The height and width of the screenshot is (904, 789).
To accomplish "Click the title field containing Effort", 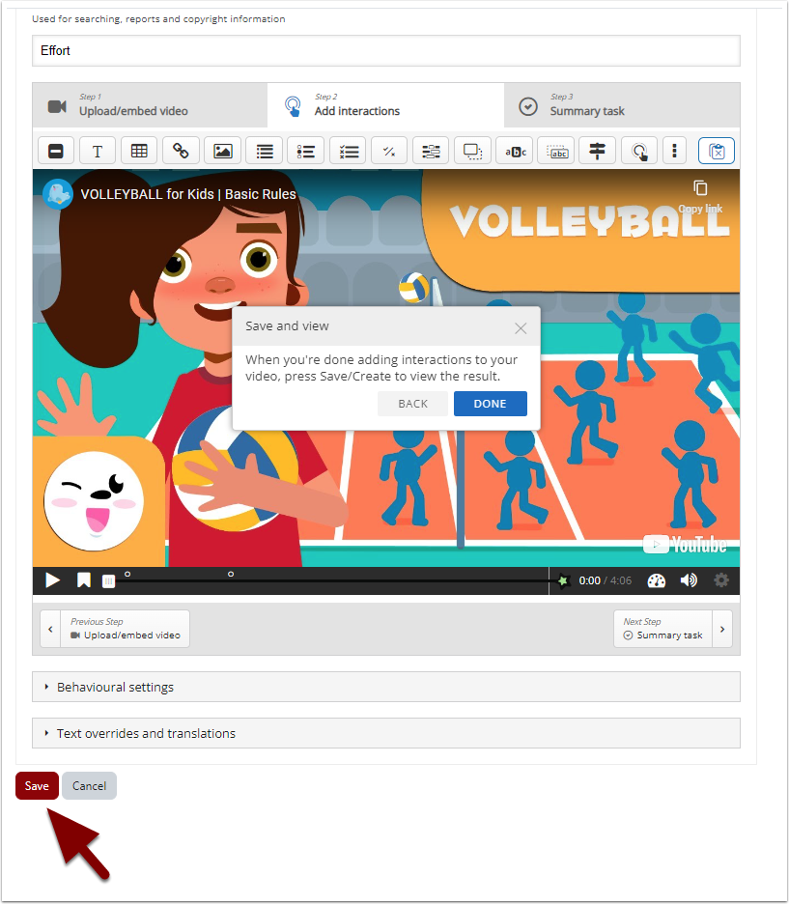I will (385, 50).
